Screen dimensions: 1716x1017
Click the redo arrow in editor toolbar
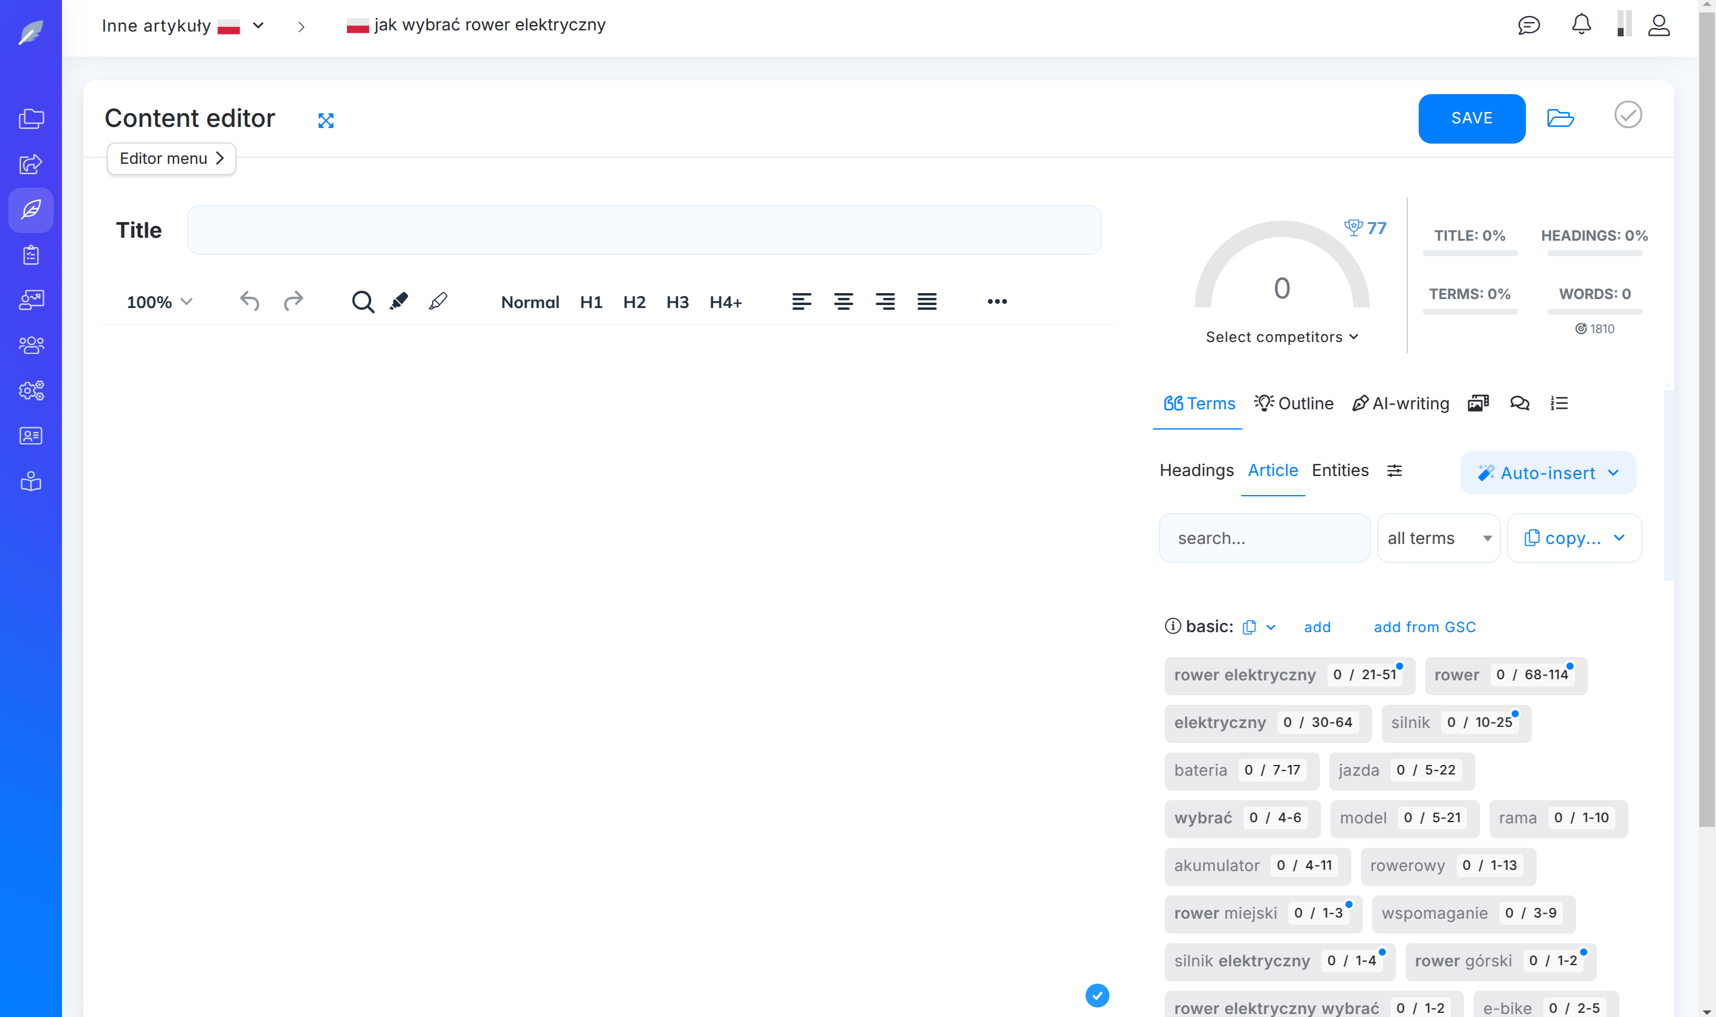(293, 301)
